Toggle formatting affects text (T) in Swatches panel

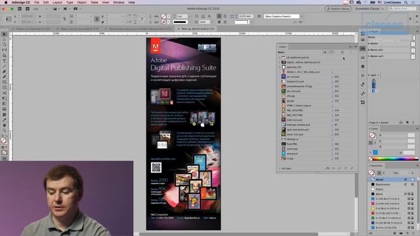pyautogui.click(x=383, y=173)
